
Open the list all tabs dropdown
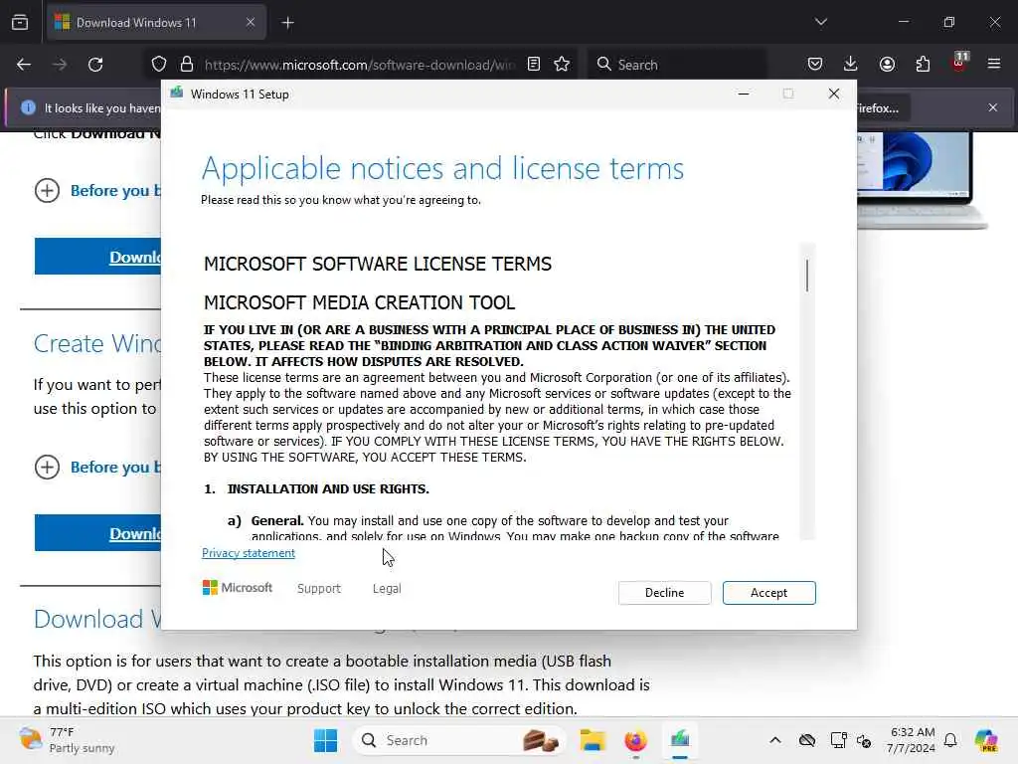tap(821, 22)
